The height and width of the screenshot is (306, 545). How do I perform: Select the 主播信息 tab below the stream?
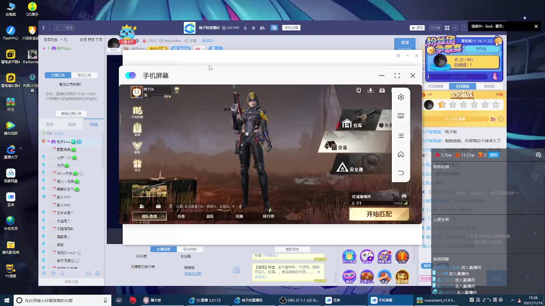click(163, 249)
